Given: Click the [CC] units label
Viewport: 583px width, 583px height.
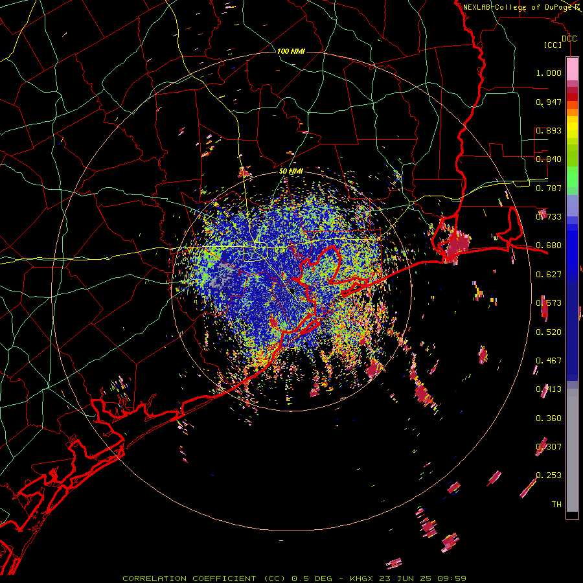Looking at the screenshot, I should [553, 45].
